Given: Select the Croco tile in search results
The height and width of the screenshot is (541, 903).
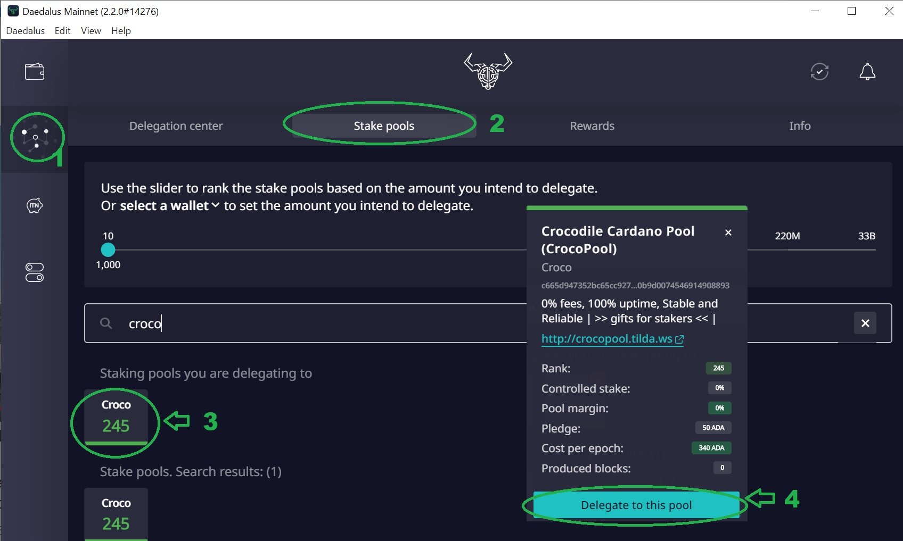Looking at the screenshot, I should 116,514.
